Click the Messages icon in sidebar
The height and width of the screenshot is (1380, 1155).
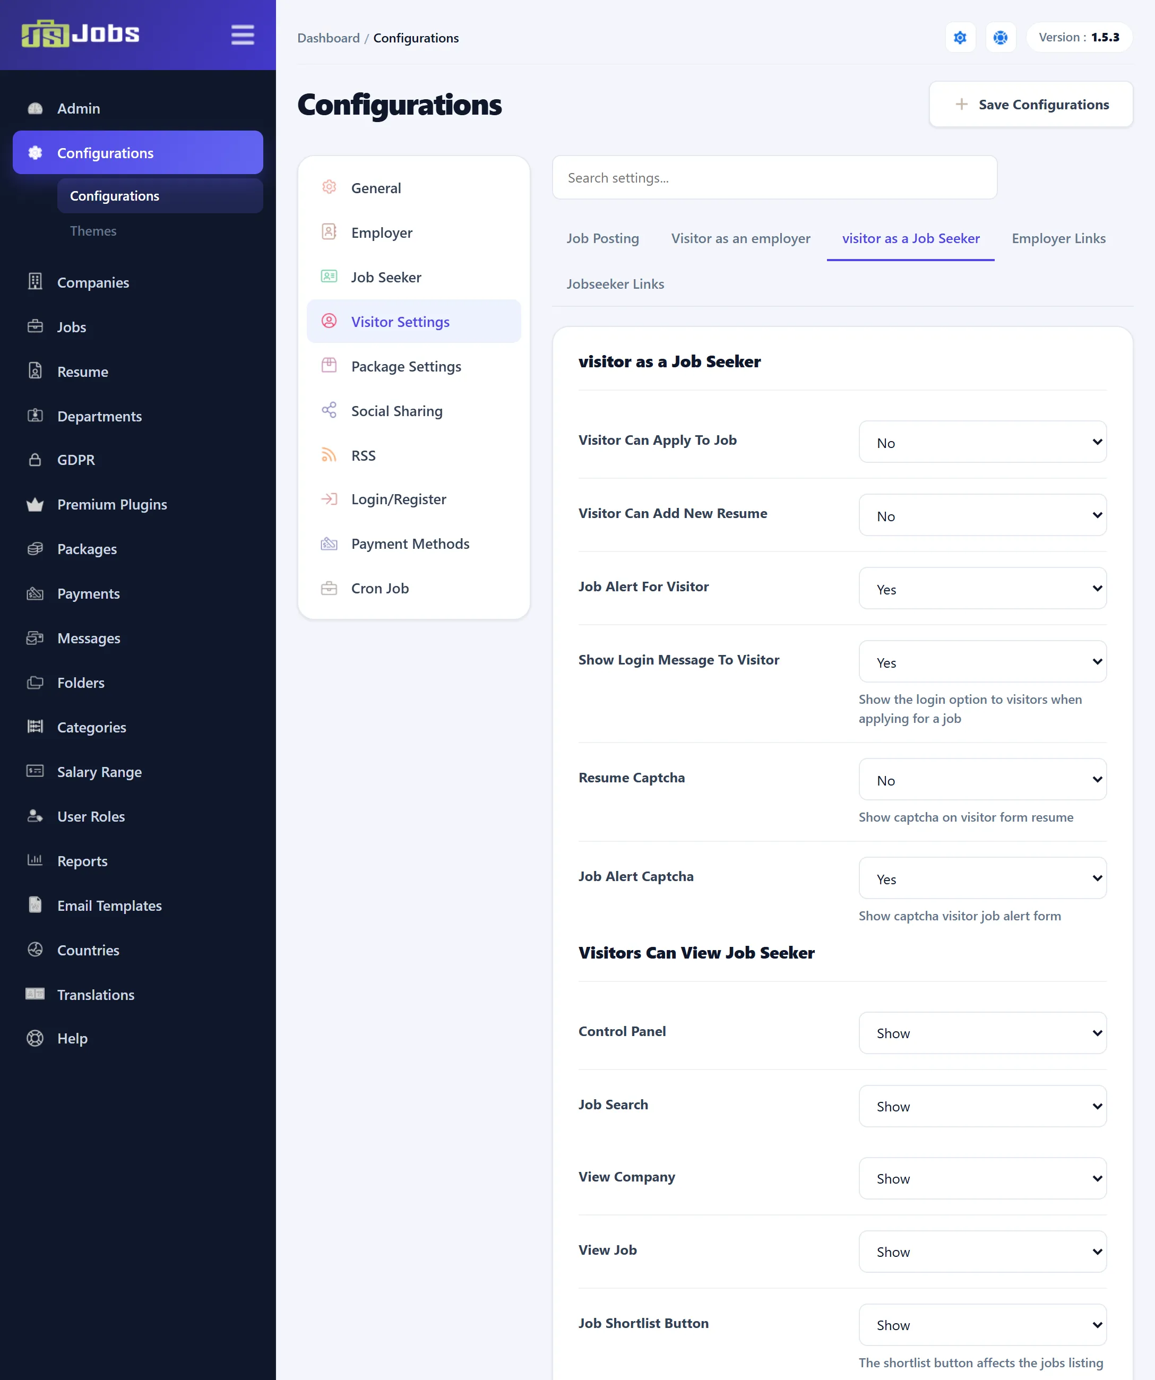[36, 638]
